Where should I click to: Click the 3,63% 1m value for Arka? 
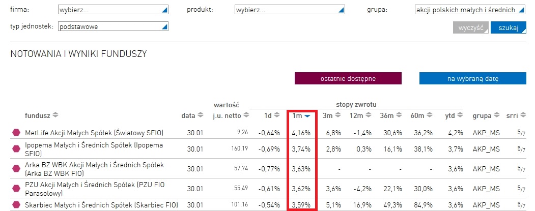301,169
